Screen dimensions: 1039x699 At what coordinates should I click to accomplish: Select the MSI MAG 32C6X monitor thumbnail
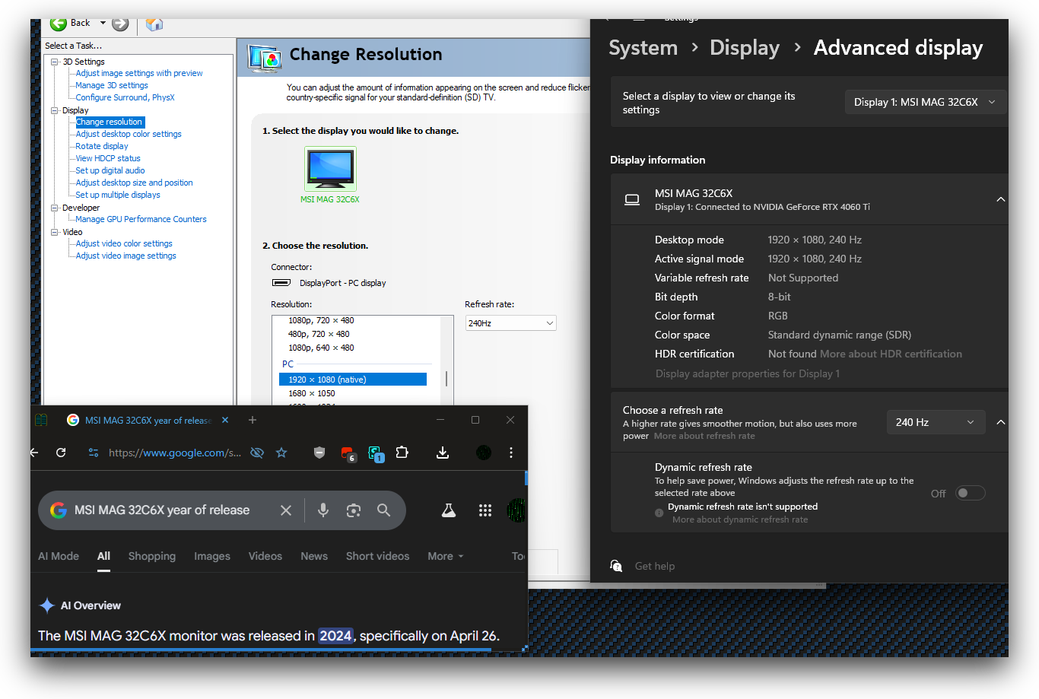[x=330, y=169]
